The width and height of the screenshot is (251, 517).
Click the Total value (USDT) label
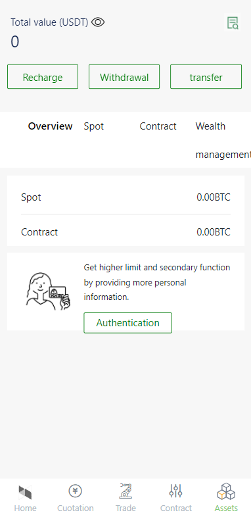pyautogui.click(x=49, y=22)
